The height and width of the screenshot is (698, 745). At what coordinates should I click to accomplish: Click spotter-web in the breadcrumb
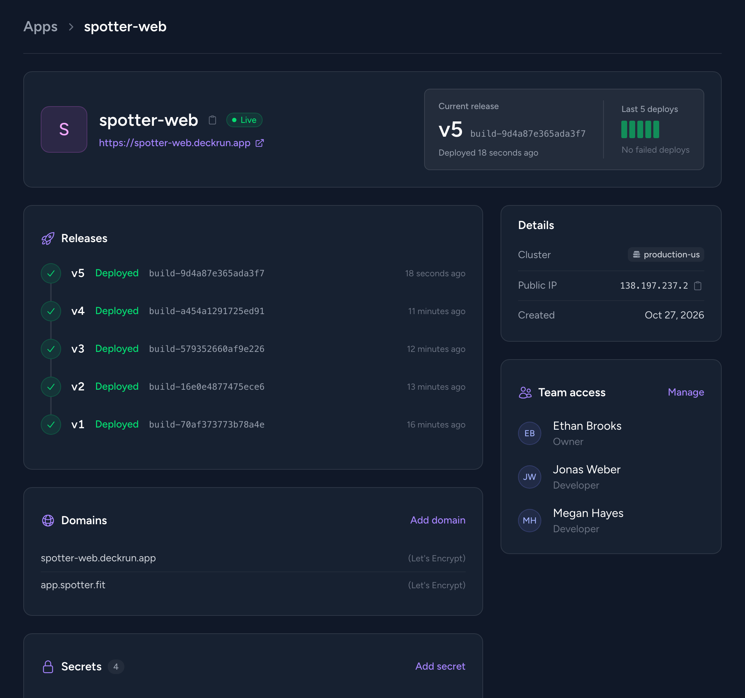125,27
